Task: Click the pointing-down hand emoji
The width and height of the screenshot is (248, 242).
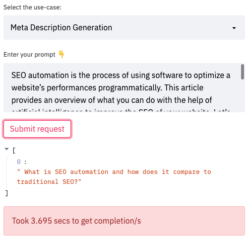Action: tap(62, 54)
